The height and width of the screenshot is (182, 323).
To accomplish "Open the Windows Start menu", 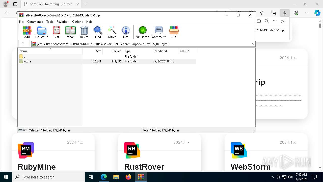I will 6,177.
